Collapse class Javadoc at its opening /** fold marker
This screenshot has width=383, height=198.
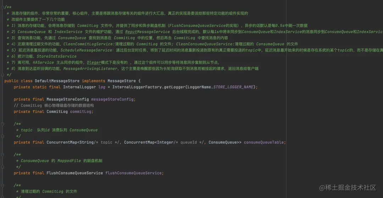pos(2,7)
